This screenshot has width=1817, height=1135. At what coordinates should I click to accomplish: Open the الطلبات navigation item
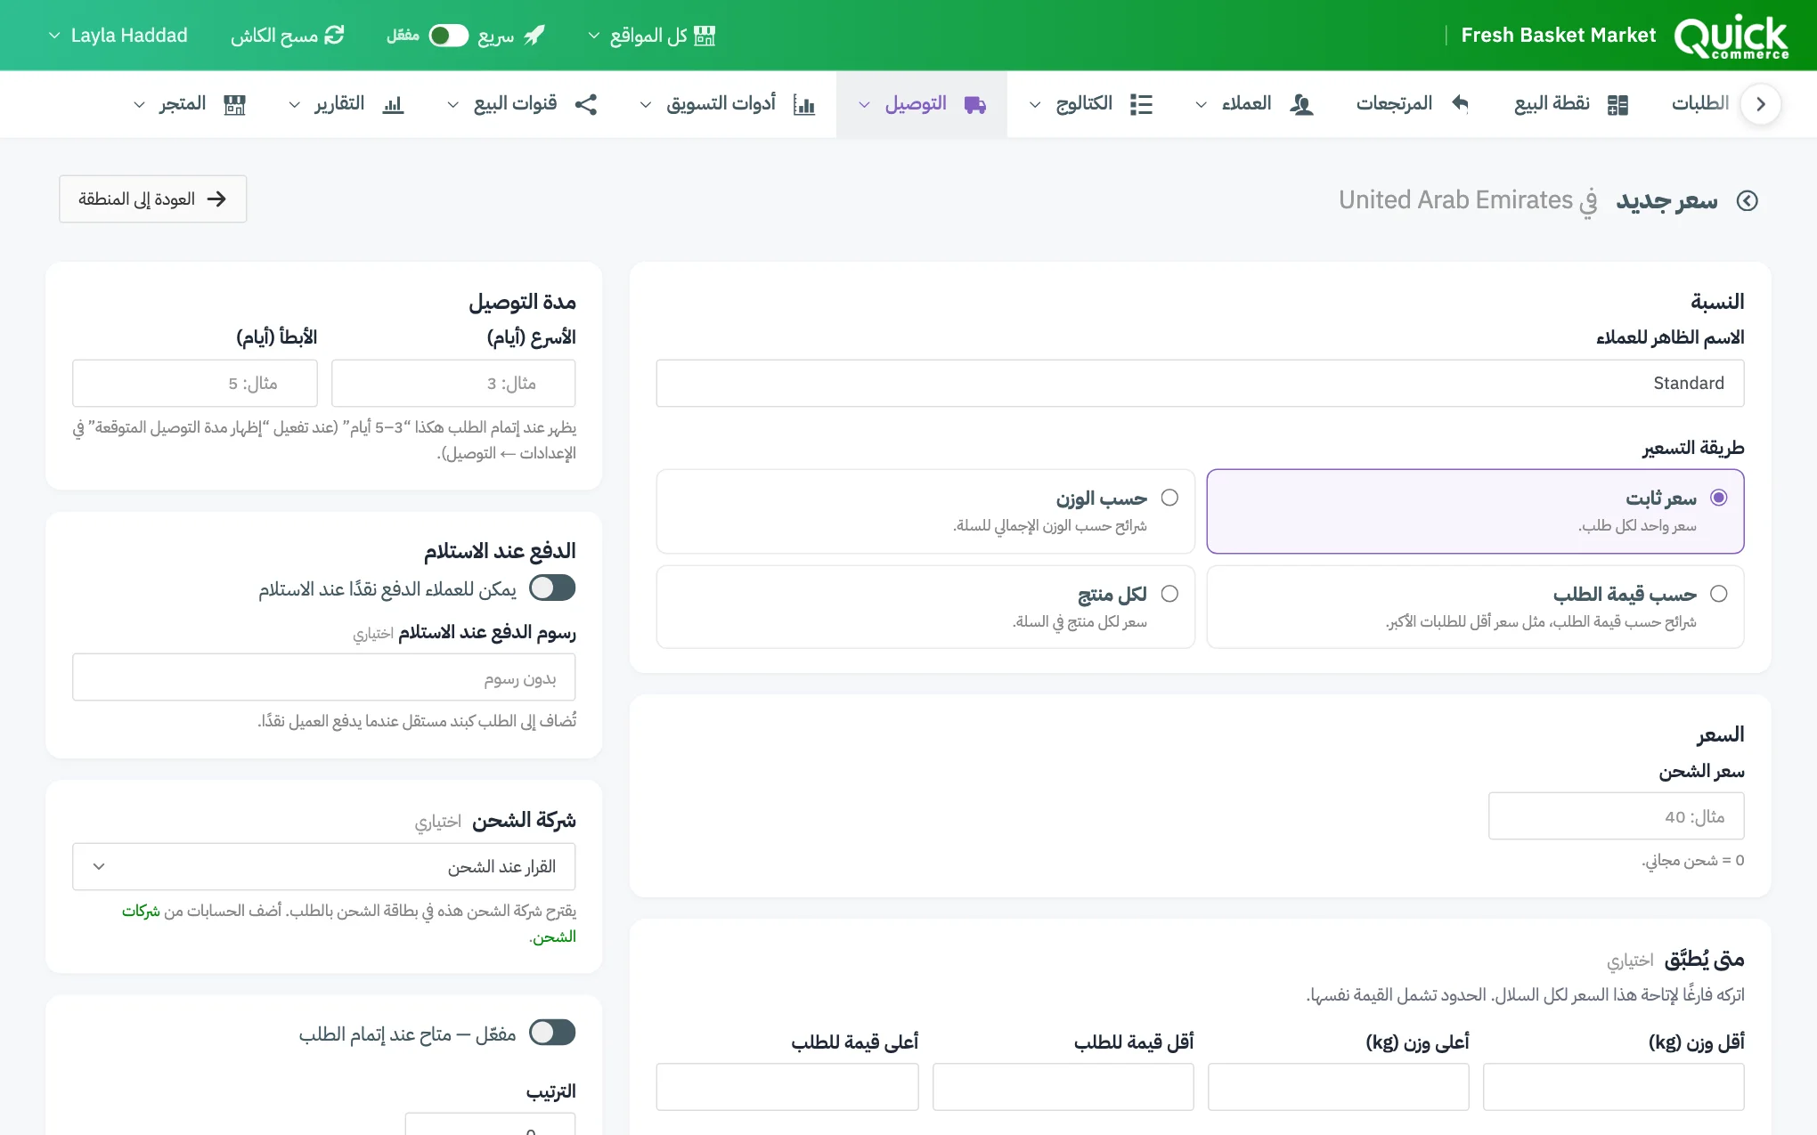click(1699, 104)
